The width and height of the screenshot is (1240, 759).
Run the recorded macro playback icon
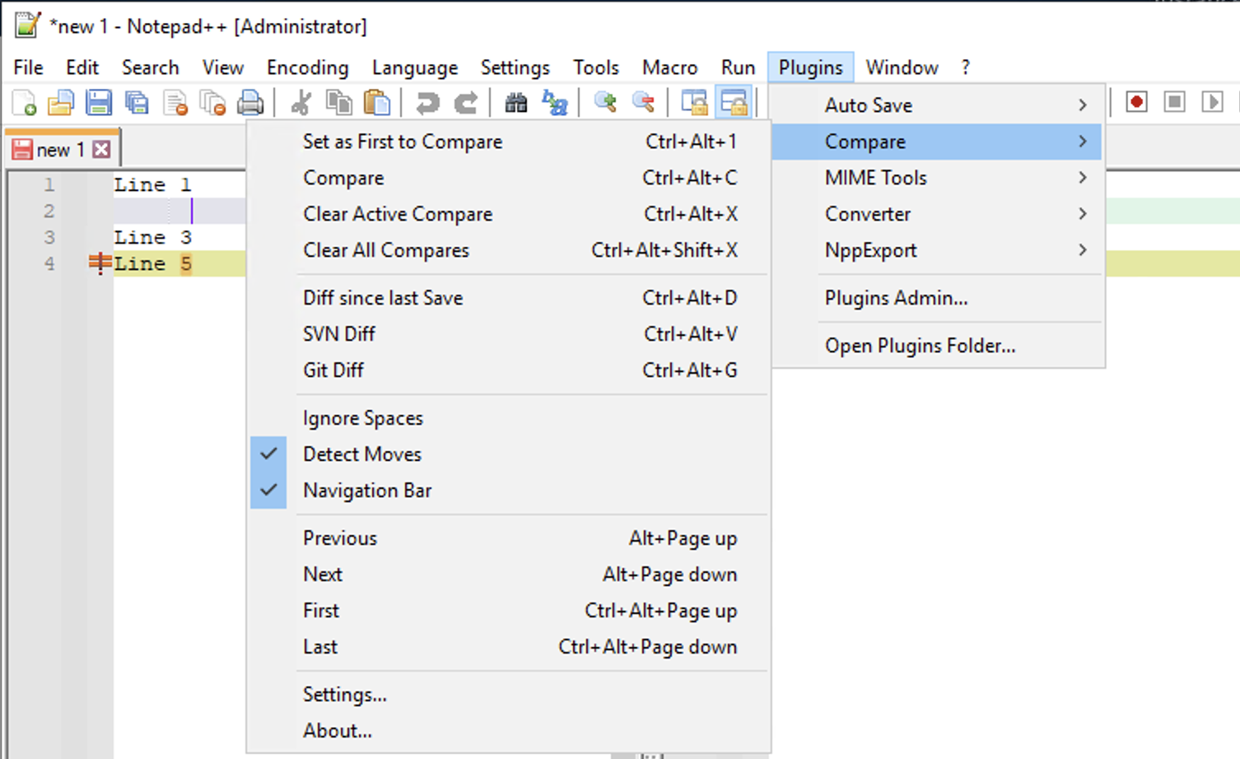1212,101
